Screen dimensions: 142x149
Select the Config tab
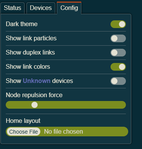69,8
